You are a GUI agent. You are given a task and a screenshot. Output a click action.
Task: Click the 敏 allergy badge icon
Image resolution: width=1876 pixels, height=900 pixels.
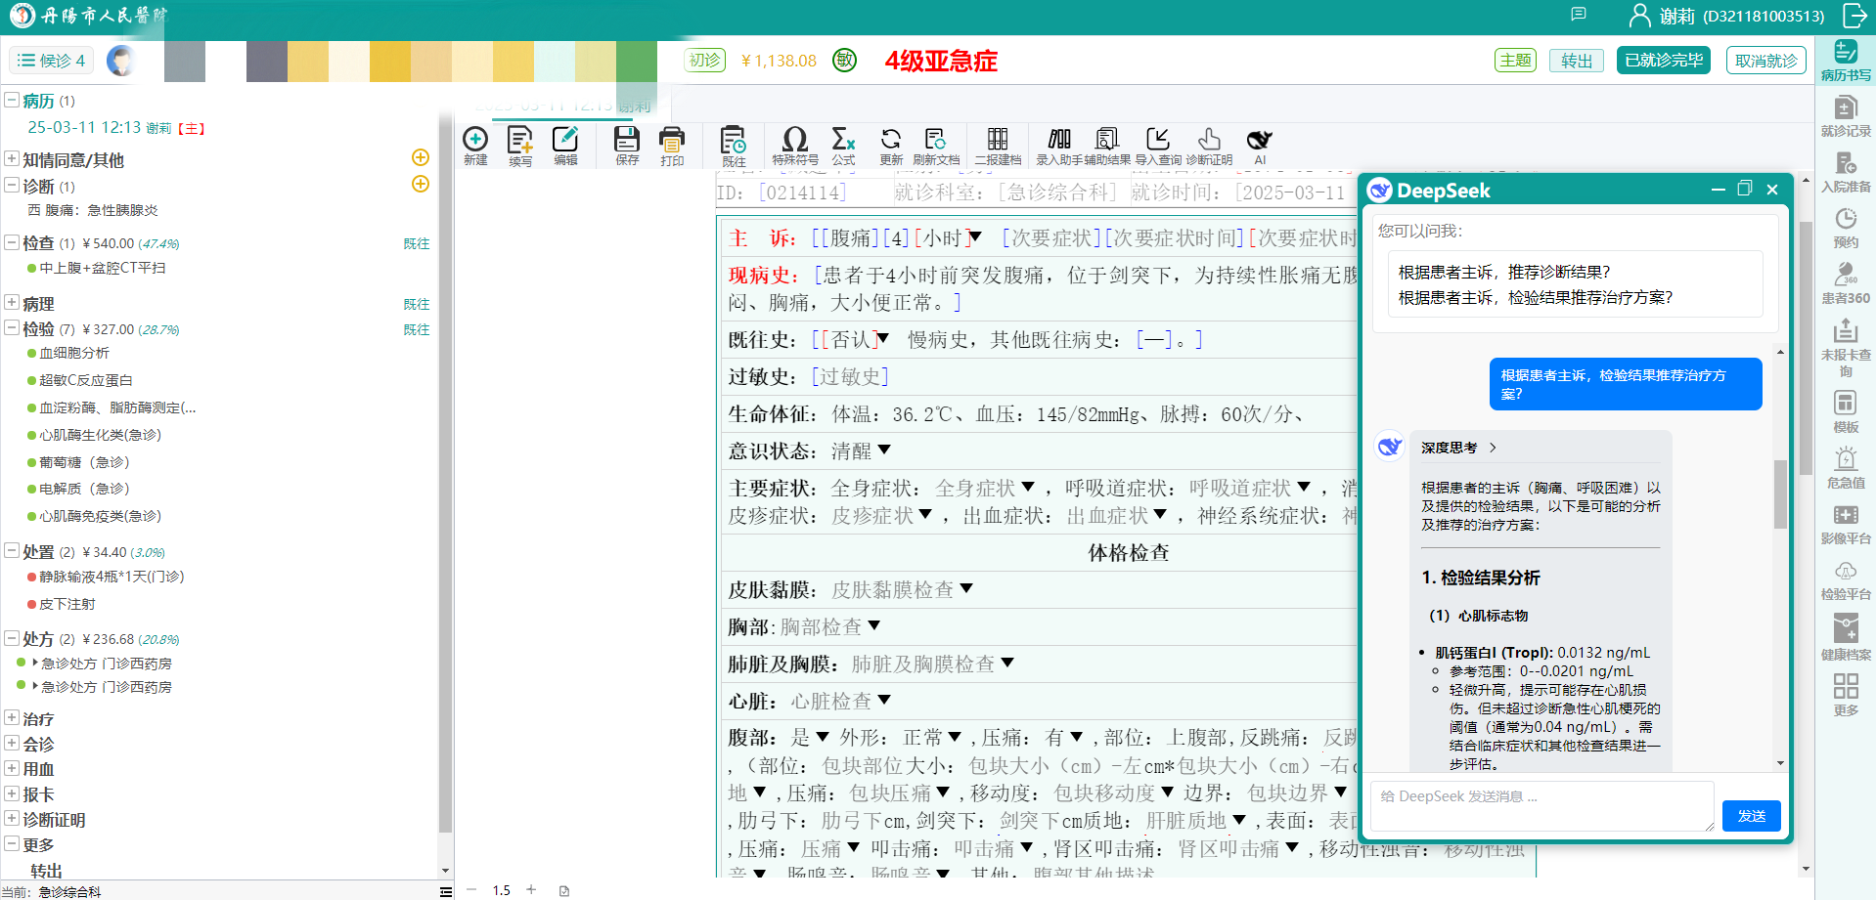(844, 61)
